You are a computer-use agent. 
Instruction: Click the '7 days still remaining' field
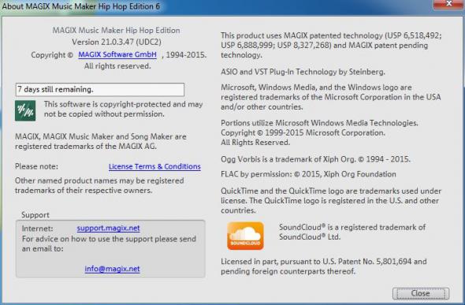(100, 90)
